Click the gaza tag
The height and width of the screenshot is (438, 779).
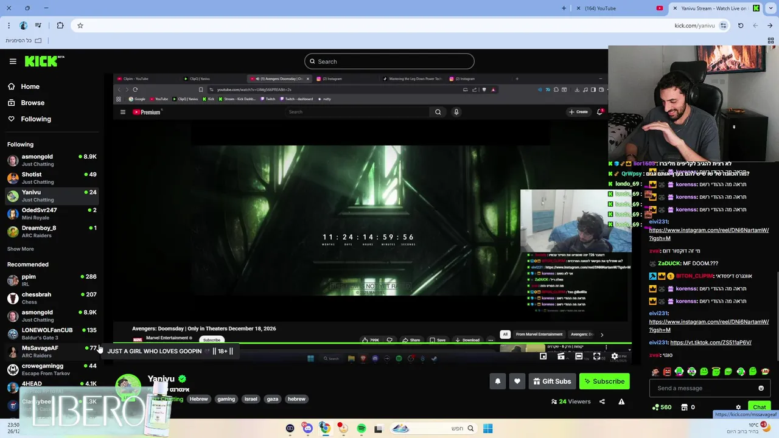[273, 399]
